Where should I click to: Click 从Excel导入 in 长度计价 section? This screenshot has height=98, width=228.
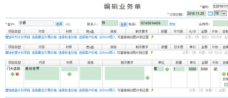tap(107, 53)
